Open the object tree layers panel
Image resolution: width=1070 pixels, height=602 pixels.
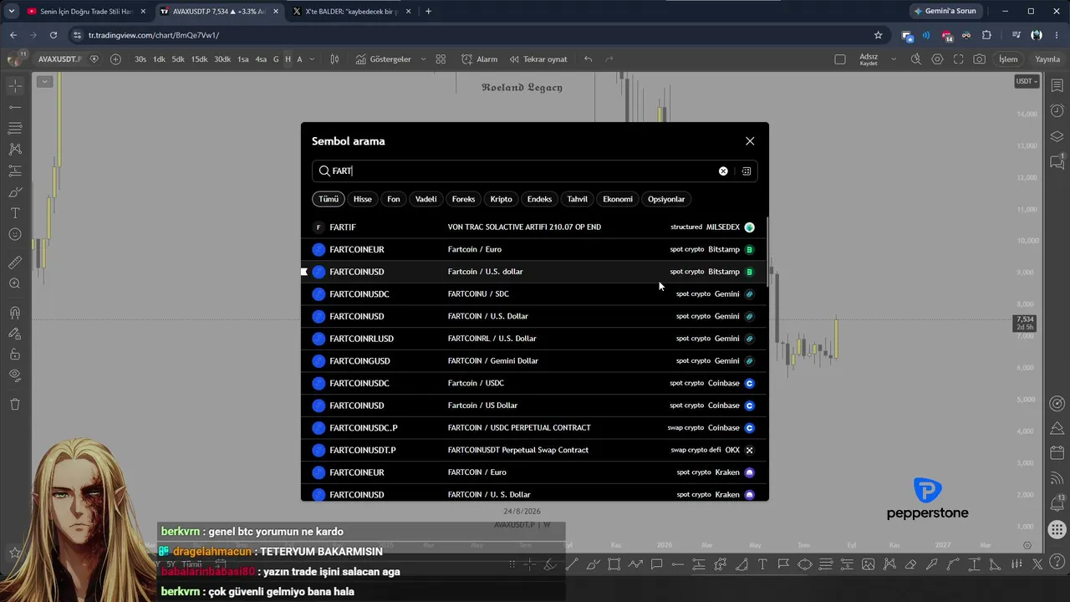(1057, 136)
